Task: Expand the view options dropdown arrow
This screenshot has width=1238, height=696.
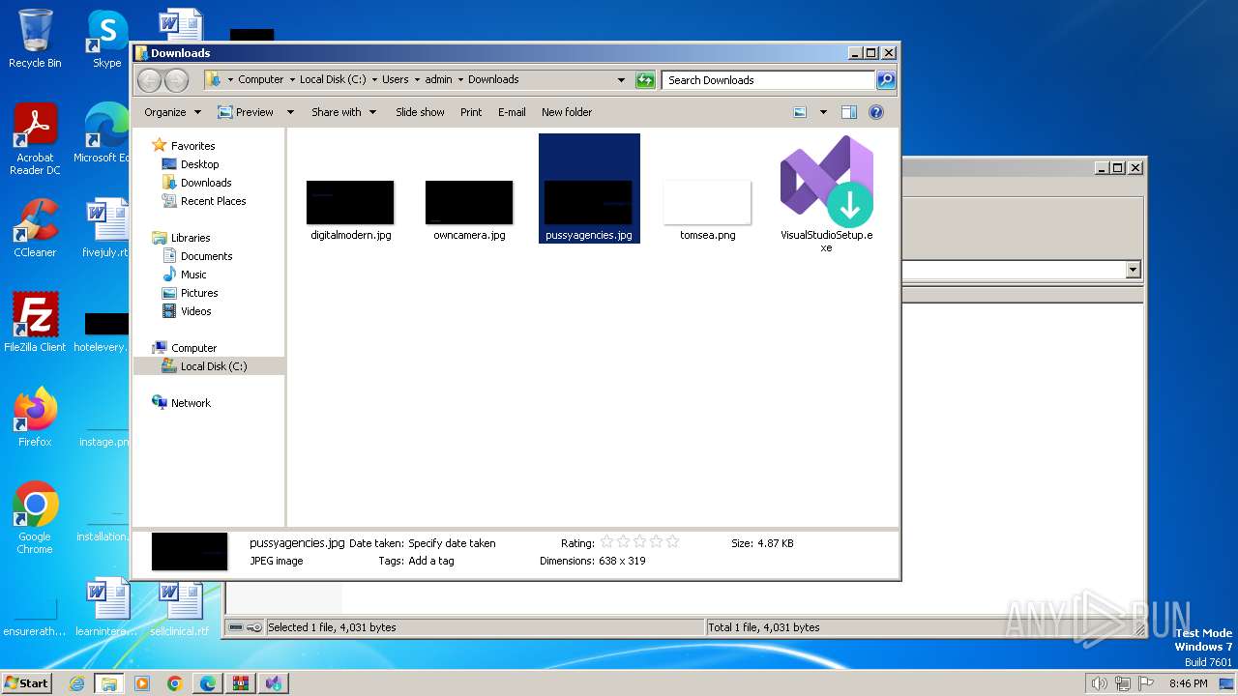Action: tap(823, 112)
